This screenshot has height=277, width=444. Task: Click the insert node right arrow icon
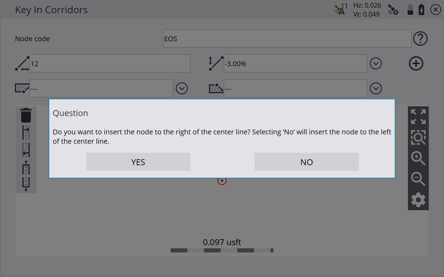26,133
